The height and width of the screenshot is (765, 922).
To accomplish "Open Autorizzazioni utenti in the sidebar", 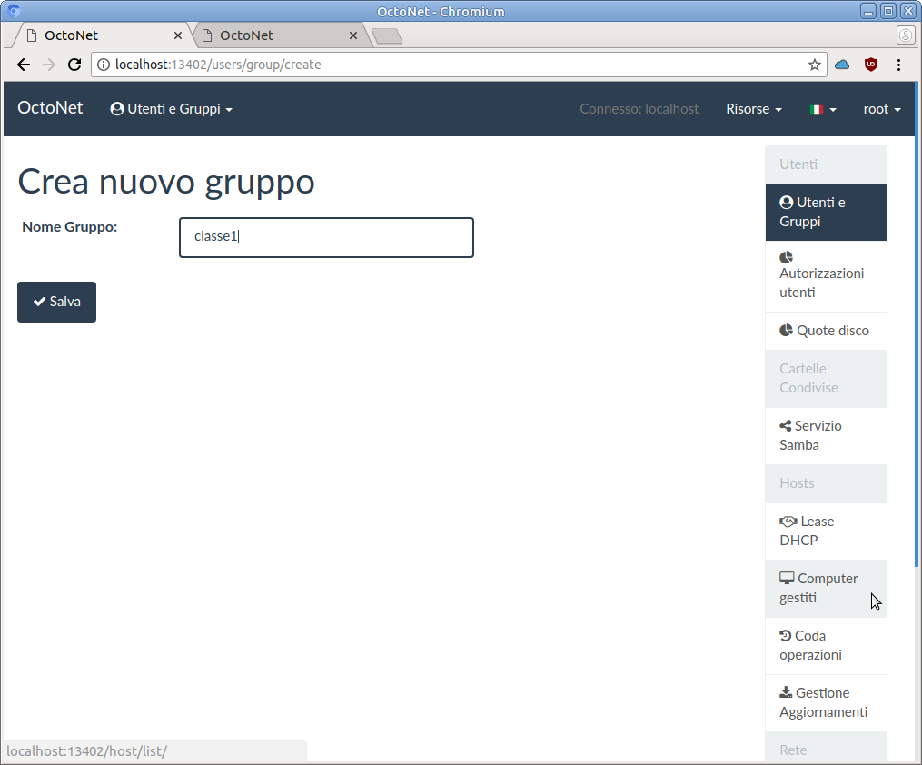I will [826, 276].
